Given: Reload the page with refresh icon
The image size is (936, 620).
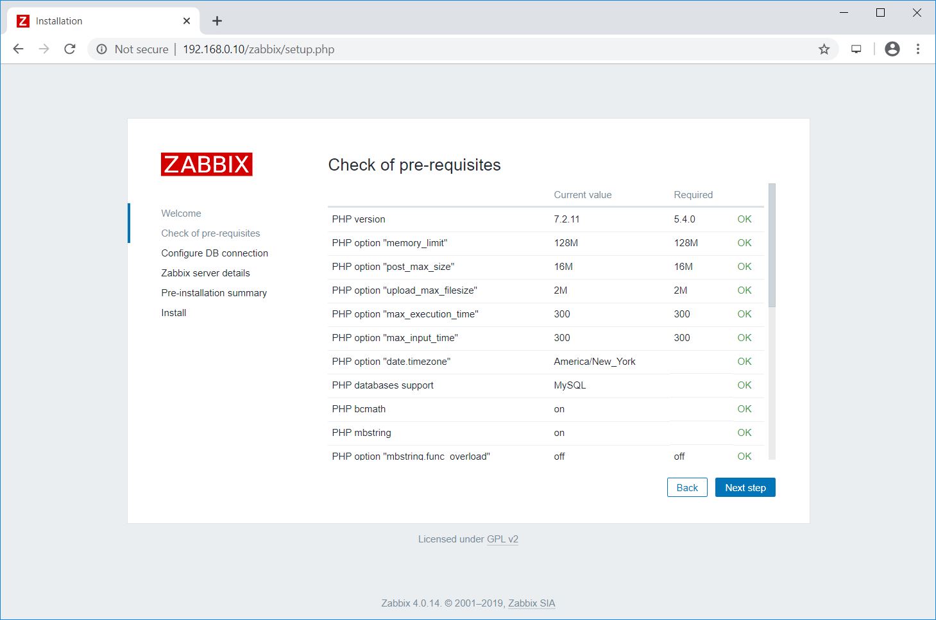Looking at the screenshot, I should pyautogui.click(x=70, y=49).
